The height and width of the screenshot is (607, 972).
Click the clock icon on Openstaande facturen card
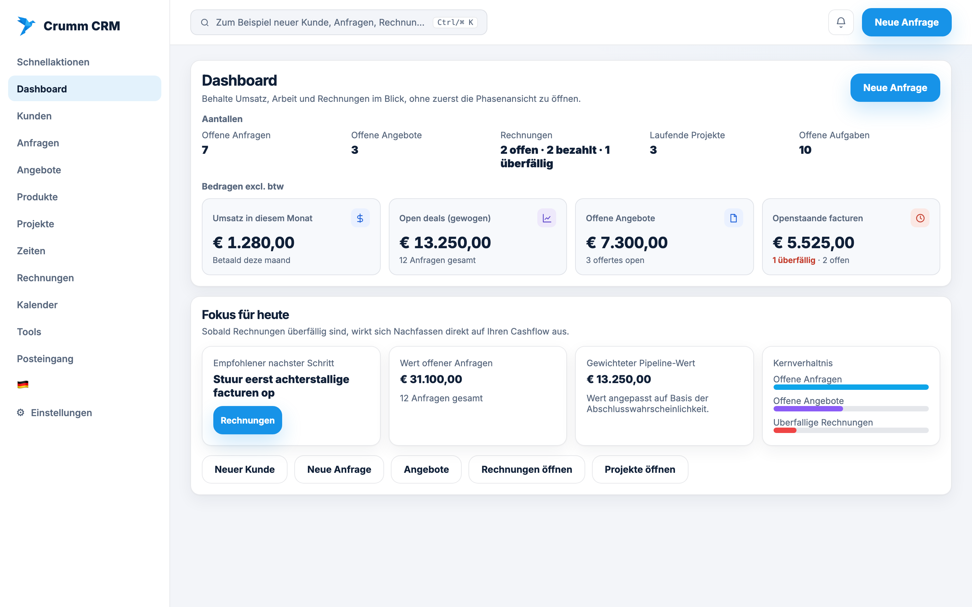920,218
